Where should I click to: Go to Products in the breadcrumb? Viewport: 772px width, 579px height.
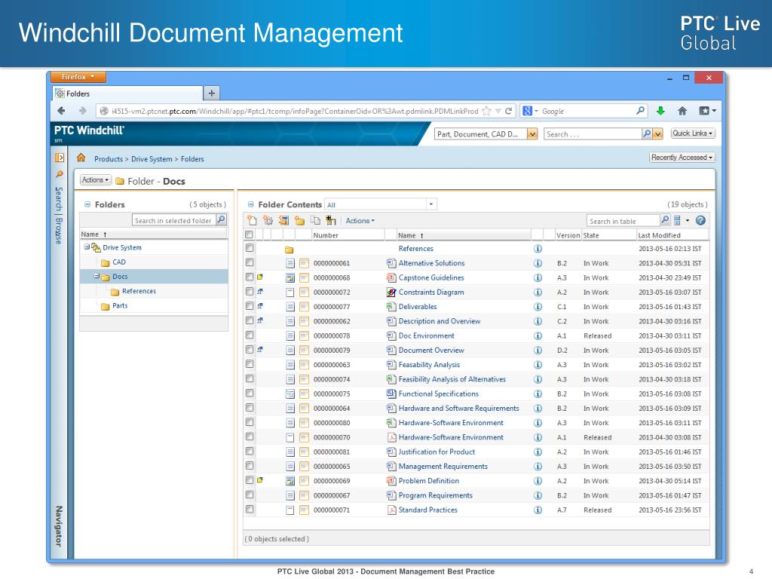click(109, 159)
